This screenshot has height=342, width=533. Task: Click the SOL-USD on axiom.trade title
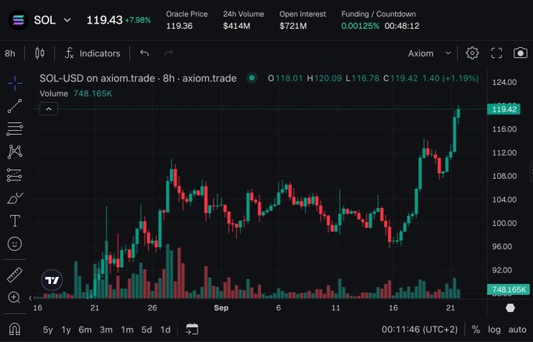tap(138, 78)
